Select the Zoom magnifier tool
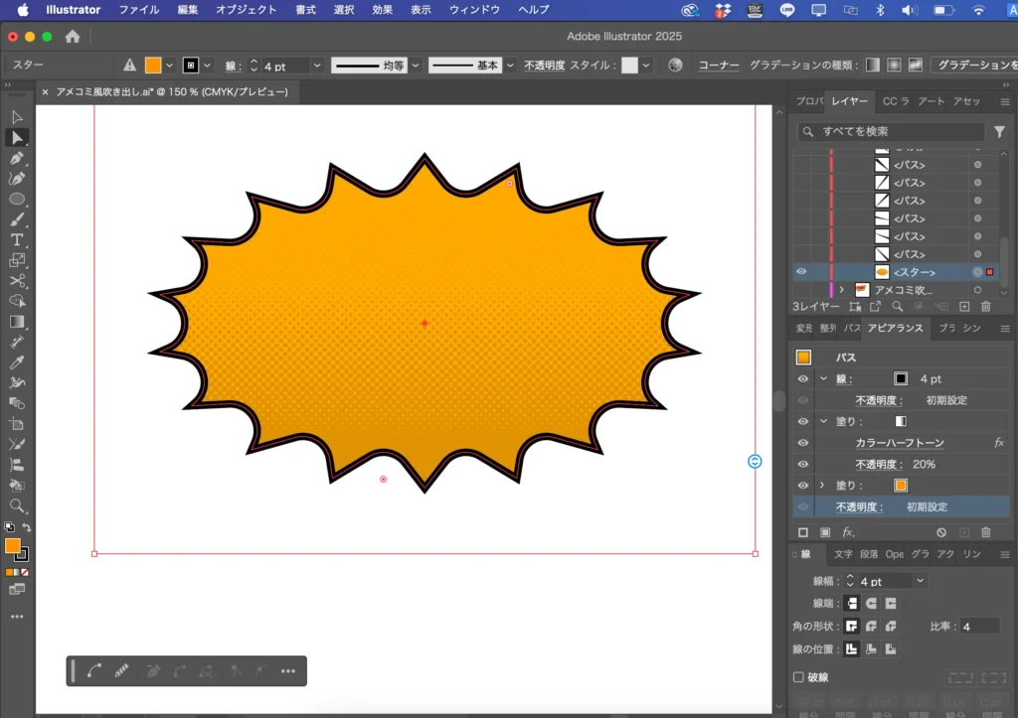Image resolution: width=1018 pixels, height=718 pixels. click(x=17, y=505)
